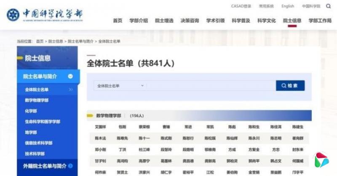337x176 pixels.
Task: Click the 首页 link in the breadcrumb
Action: 40,41
